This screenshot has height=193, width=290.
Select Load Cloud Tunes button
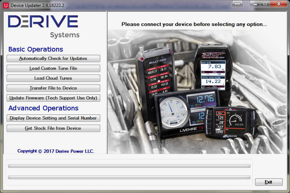53,78
